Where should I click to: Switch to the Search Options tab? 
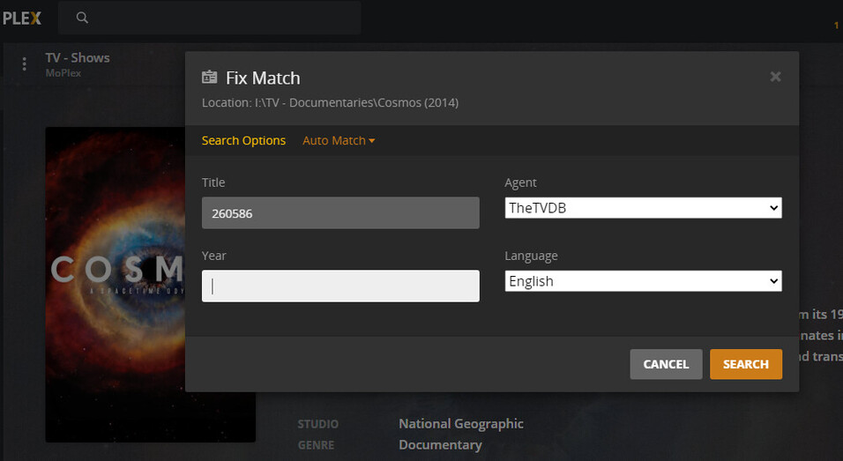[243, 140]
